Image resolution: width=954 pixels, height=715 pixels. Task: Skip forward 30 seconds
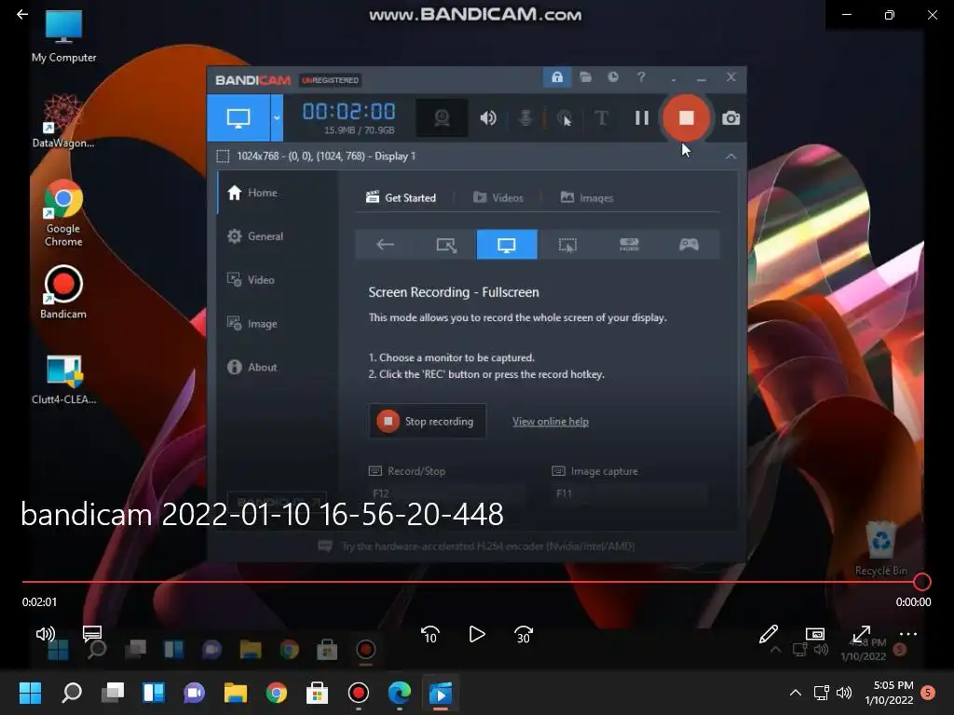point(524,635)
